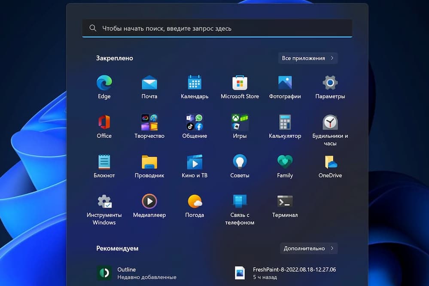
Task: Launch the Календарь app
Action: [195, 87]
